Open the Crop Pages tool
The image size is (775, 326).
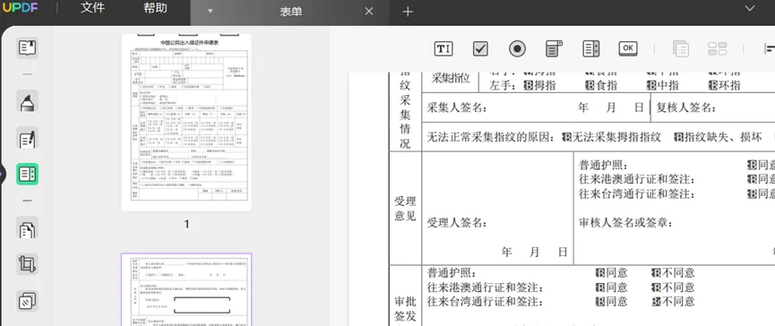27,264
